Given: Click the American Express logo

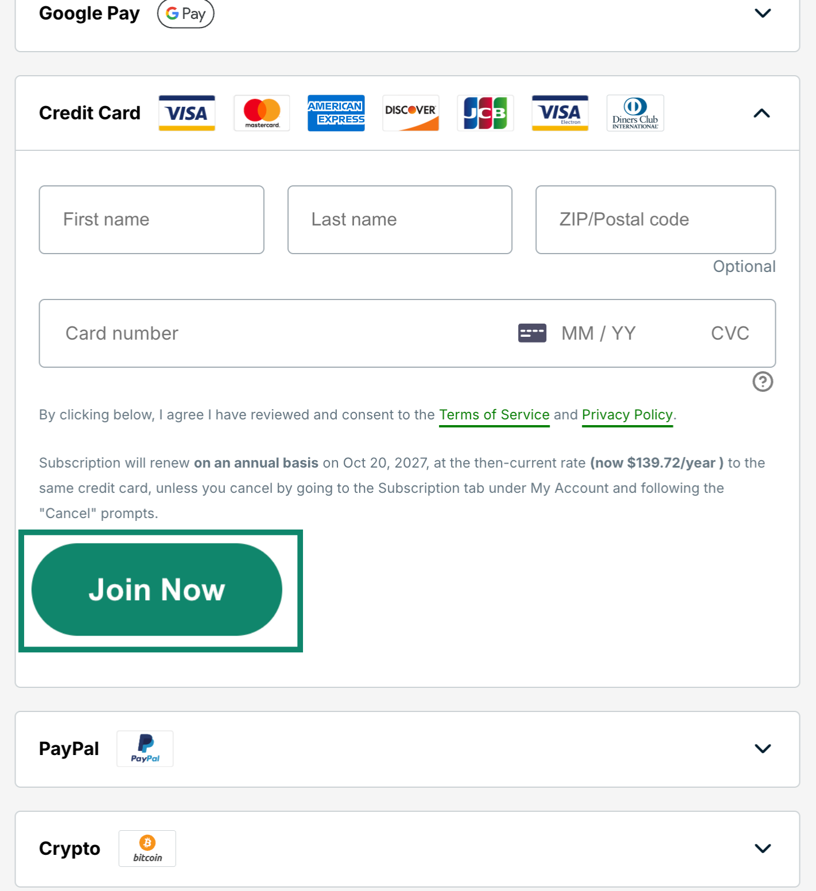Looking at the screenshot, I should (336, 112).
